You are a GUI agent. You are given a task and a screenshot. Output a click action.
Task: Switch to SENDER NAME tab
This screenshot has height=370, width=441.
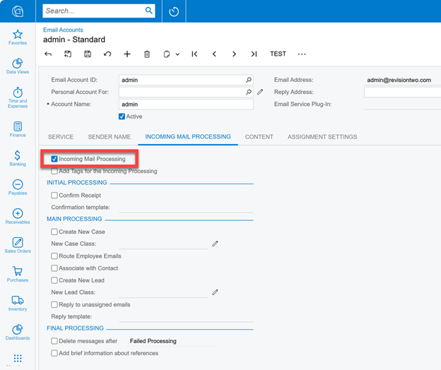click(x=110, y=137)
